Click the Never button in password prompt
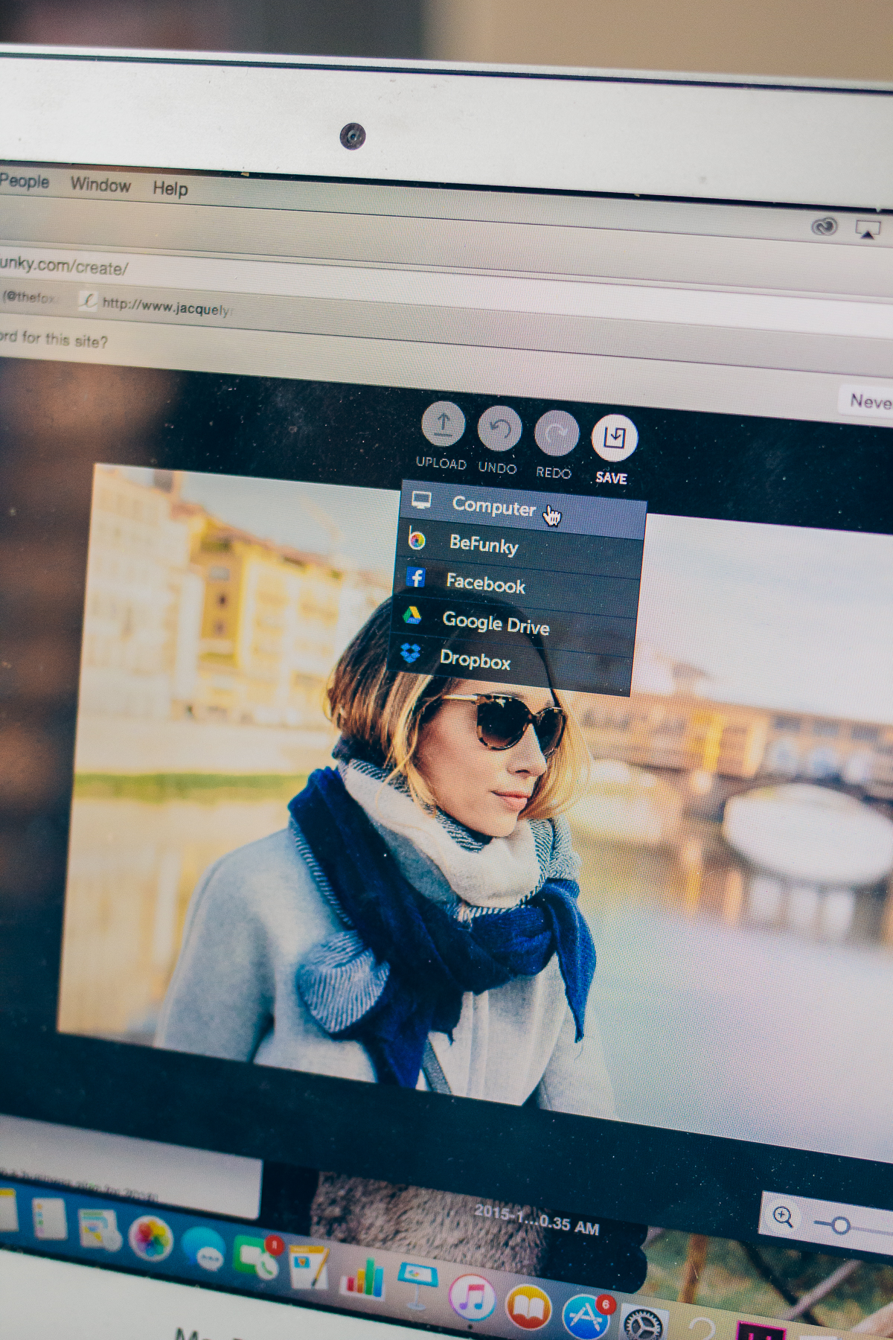Viewport: 893px width, 1340px height. pos(867,402)
